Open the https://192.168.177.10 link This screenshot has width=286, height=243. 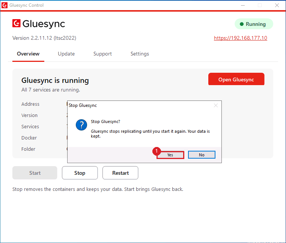(241, 38)
